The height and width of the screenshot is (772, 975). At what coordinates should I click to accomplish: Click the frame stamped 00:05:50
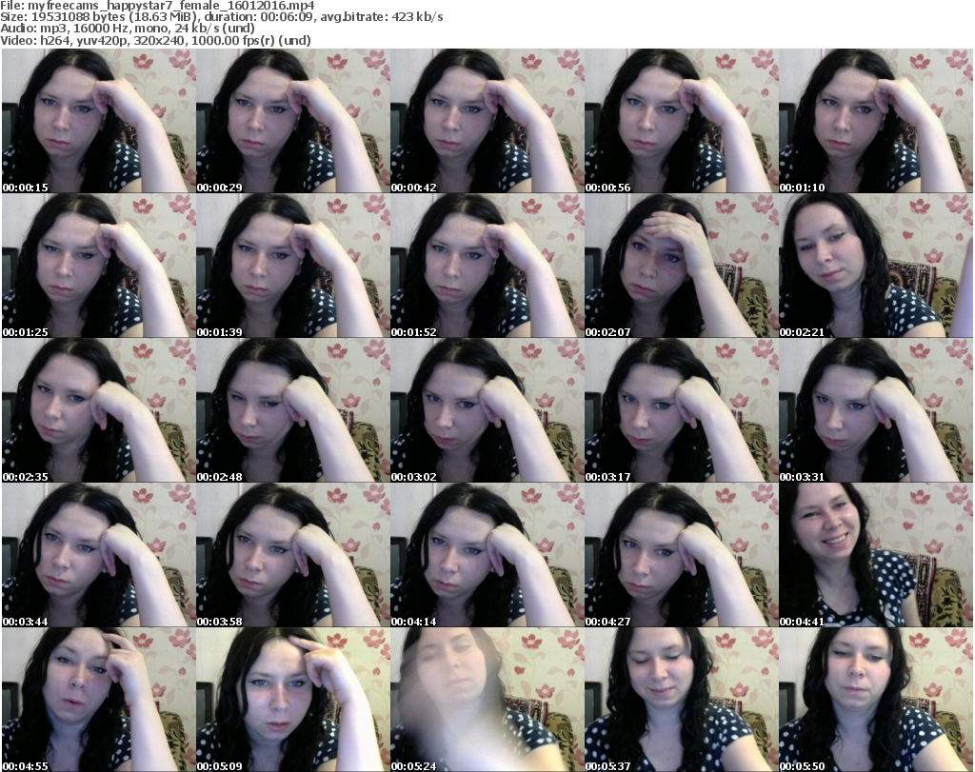[x=876, y=700]
